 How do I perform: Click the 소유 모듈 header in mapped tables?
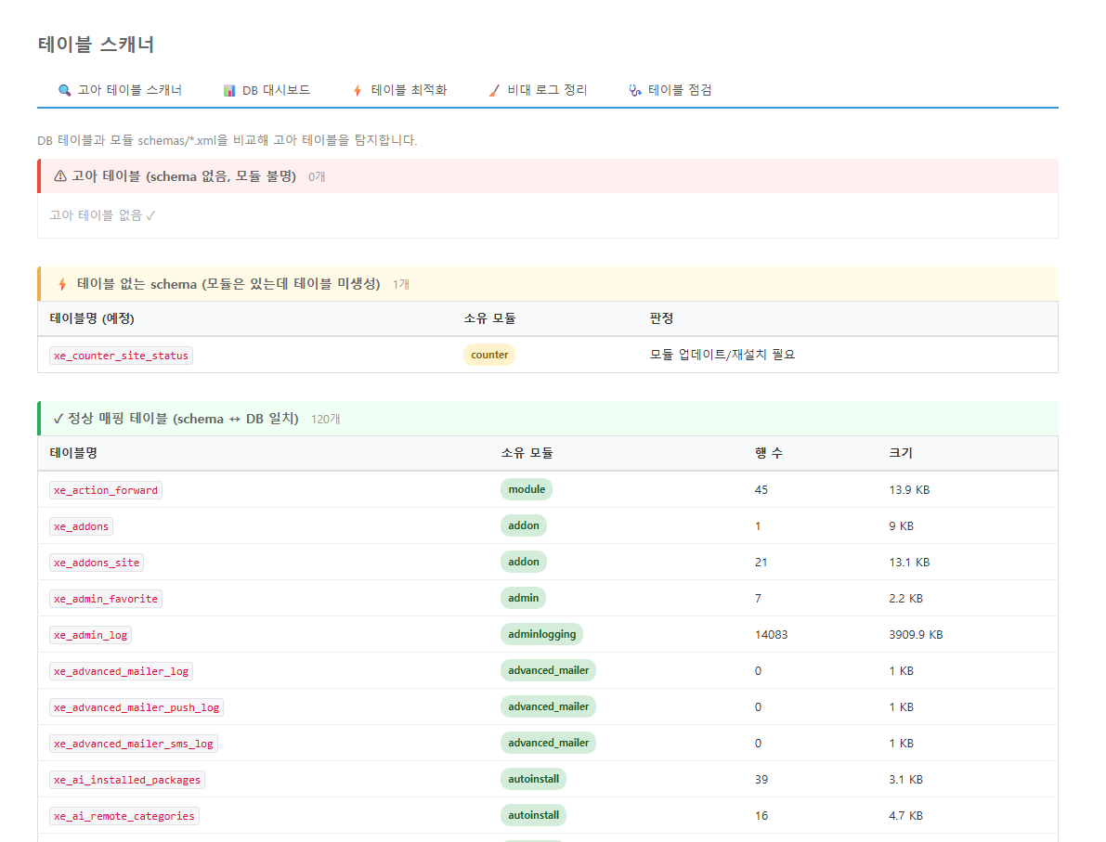[x=527, y=453]
